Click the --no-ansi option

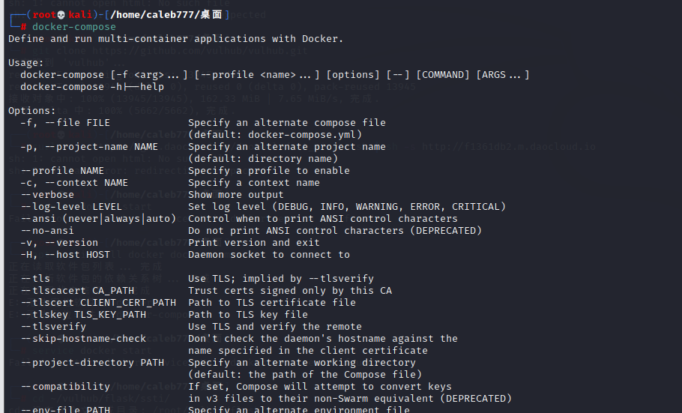47,231
